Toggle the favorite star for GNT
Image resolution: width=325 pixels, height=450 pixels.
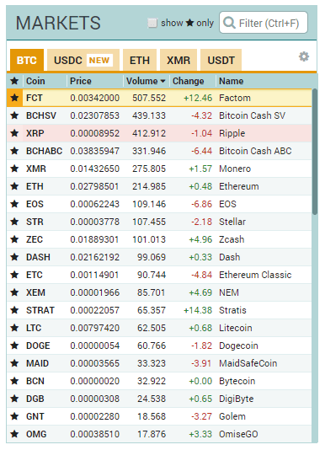coord(14,416)
